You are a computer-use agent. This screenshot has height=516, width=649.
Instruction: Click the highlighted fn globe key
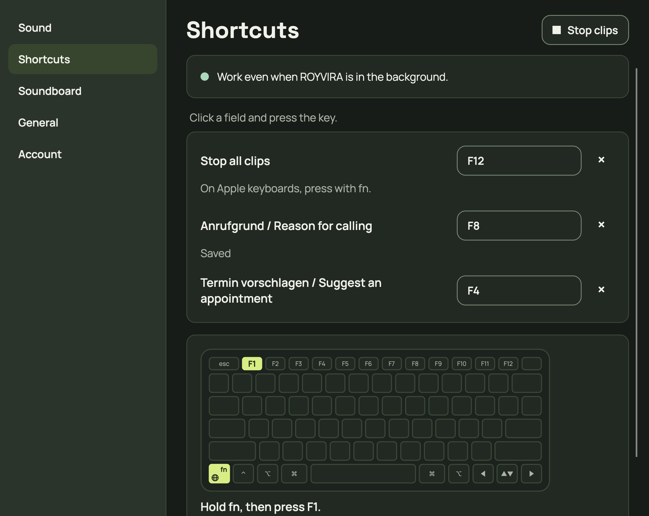tap(219, 474)
